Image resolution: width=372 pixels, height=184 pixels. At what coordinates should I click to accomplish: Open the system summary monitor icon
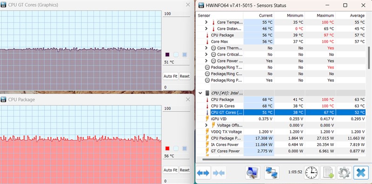pos(252,172)
